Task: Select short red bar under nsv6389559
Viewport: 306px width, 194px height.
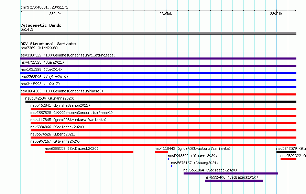Action: point(89,152)
